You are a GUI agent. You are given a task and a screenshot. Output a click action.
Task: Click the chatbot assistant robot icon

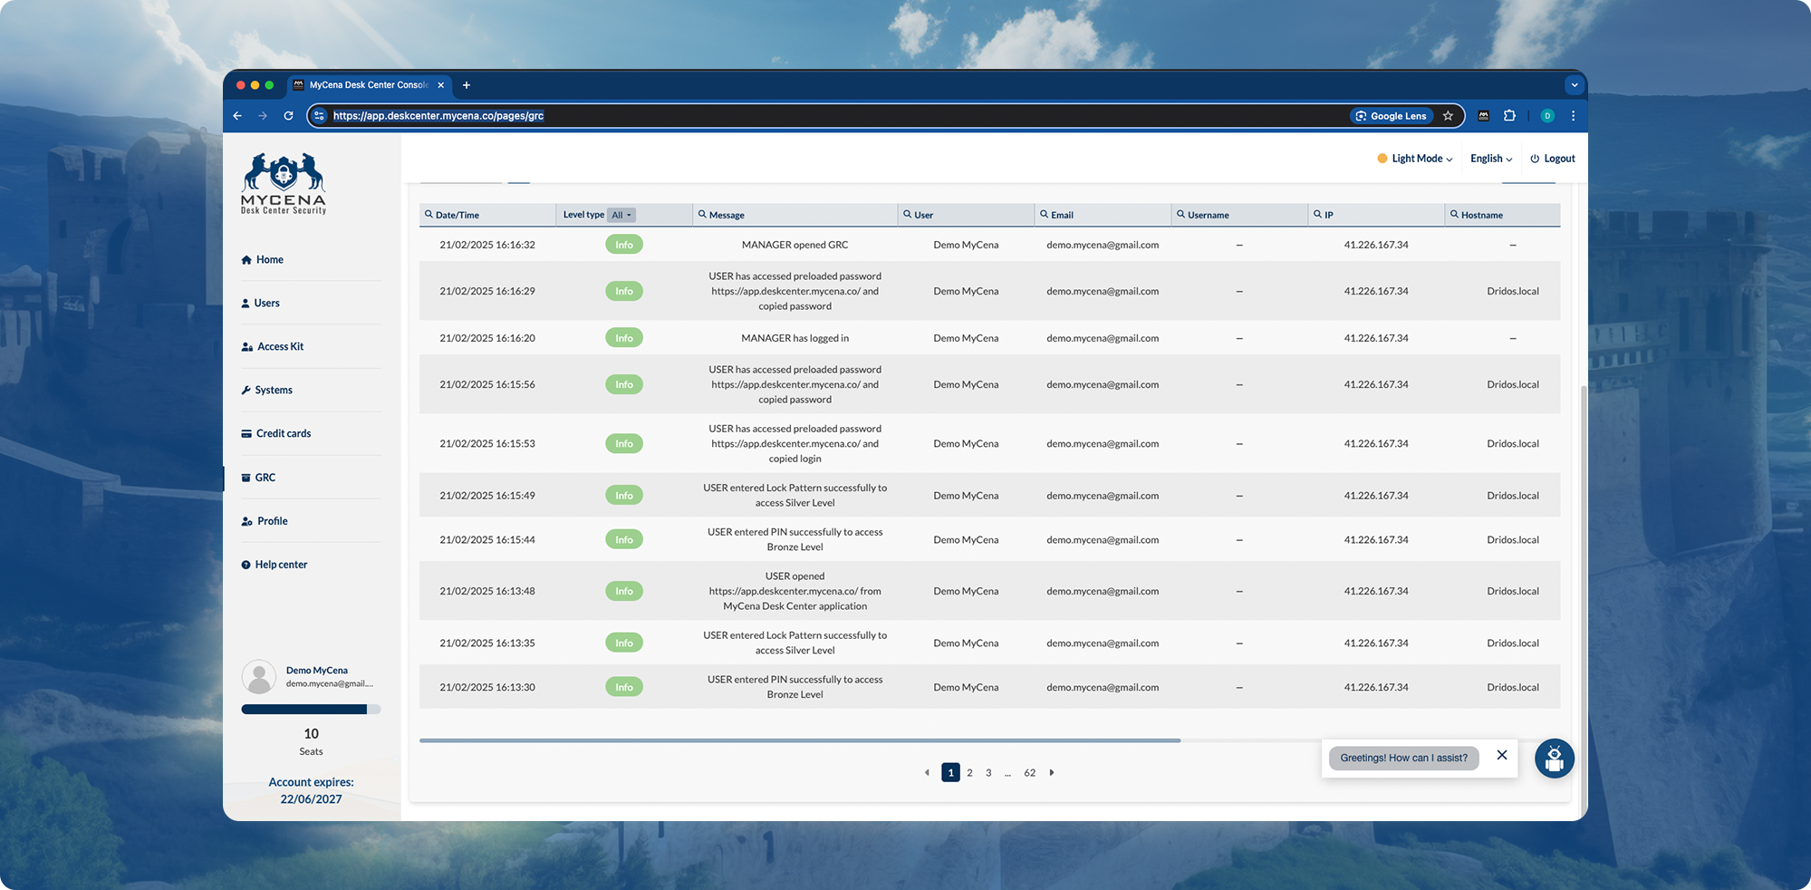click(x=1554, y=759)
